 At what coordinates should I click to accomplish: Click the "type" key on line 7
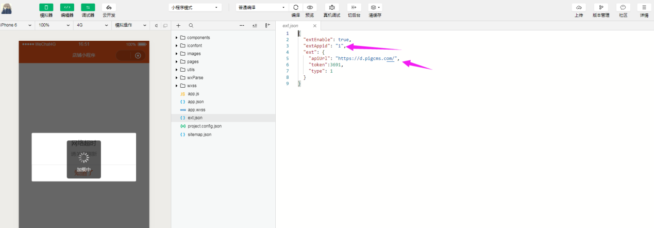[316, 71]
